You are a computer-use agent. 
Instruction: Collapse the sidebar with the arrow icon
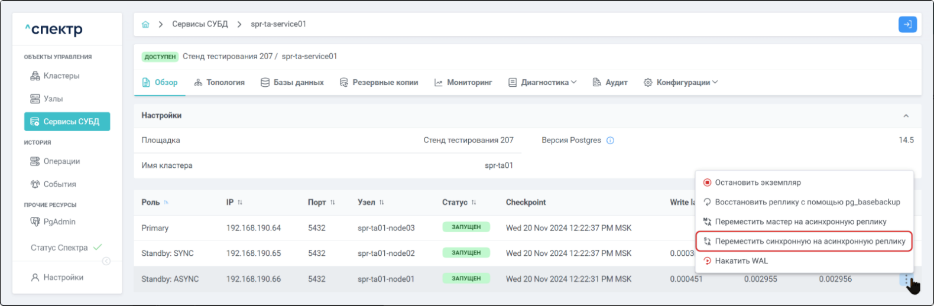click(x=106, y=261)
